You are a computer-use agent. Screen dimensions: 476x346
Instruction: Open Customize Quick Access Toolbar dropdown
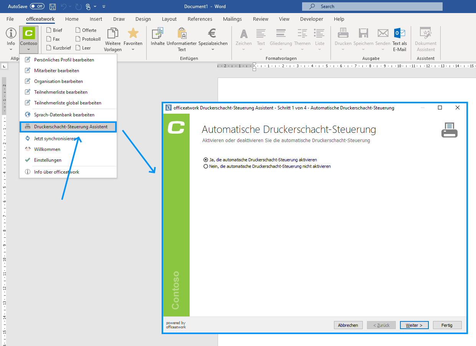click(104, 7)
